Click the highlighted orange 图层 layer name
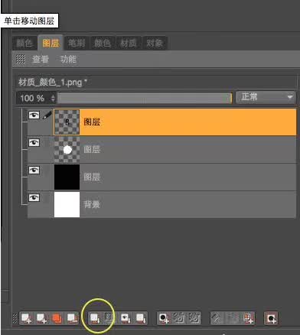 (x=92, y=122)
